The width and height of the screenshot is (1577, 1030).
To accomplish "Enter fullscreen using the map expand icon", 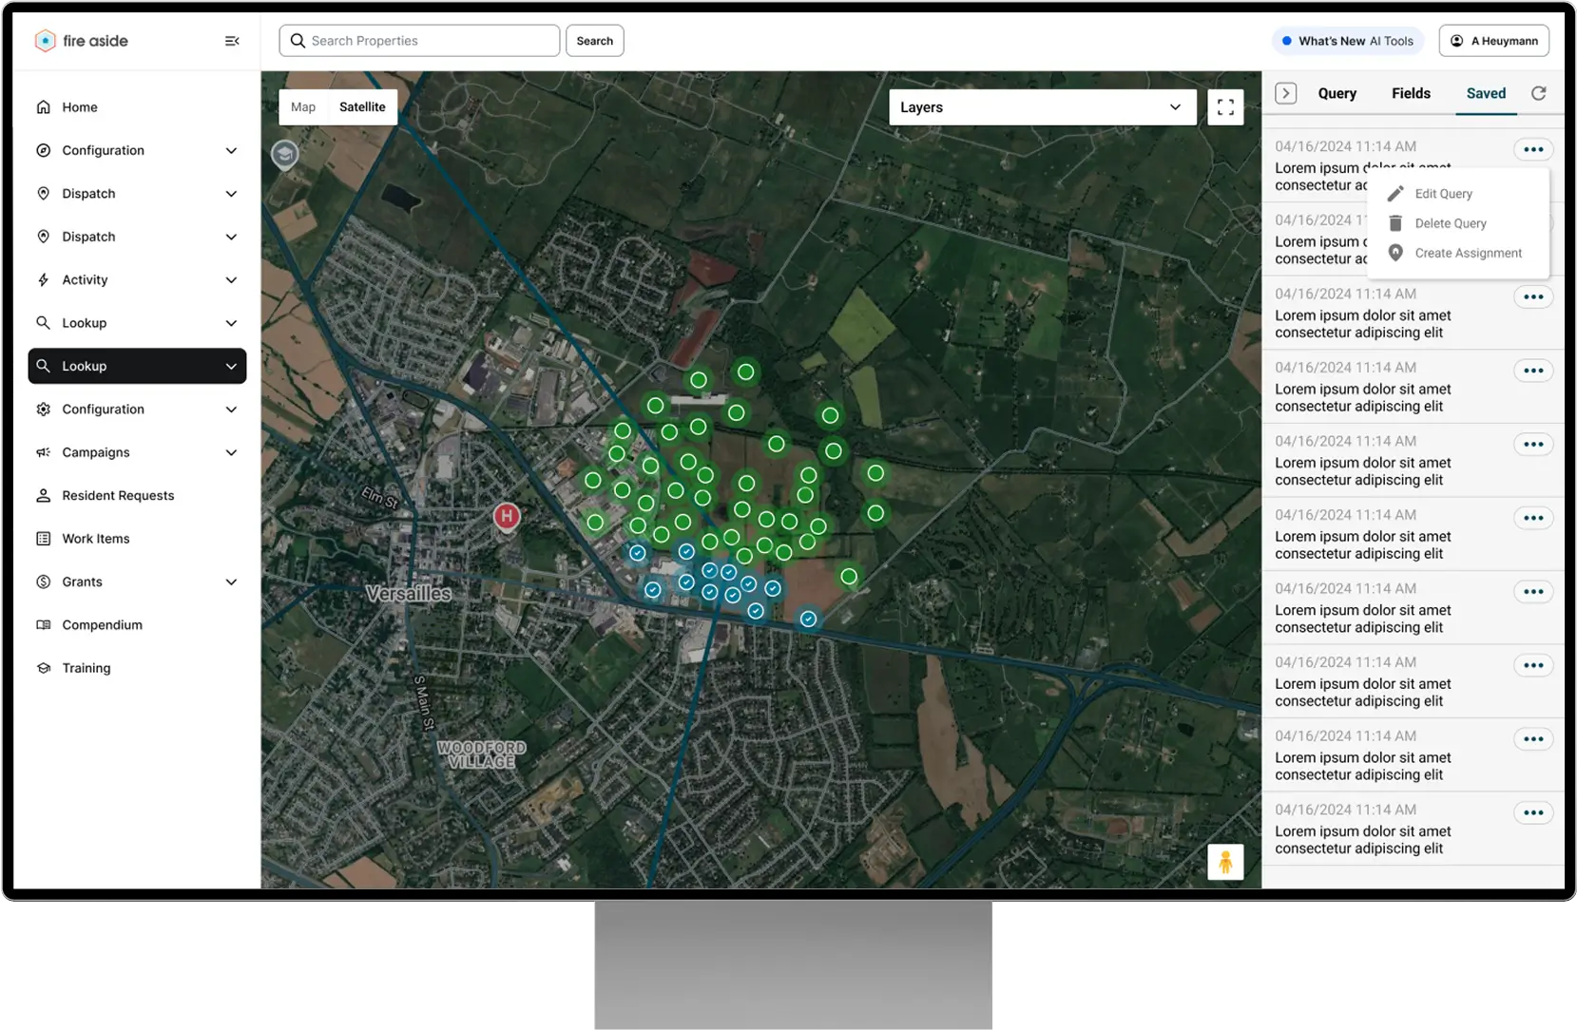I will (x=1225, y=106).
